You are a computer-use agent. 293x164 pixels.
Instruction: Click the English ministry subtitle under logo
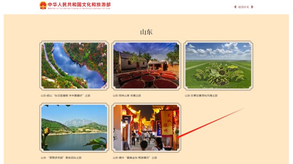click(x=79, y=9)
